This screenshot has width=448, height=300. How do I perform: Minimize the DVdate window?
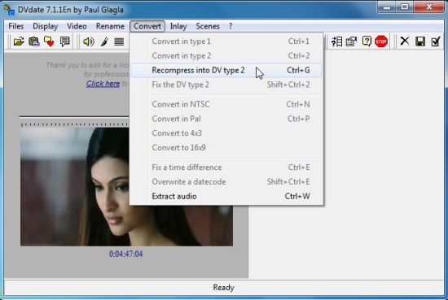387,7
